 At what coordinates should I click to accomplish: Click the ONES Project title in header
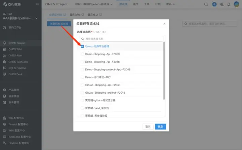point(56,4)
